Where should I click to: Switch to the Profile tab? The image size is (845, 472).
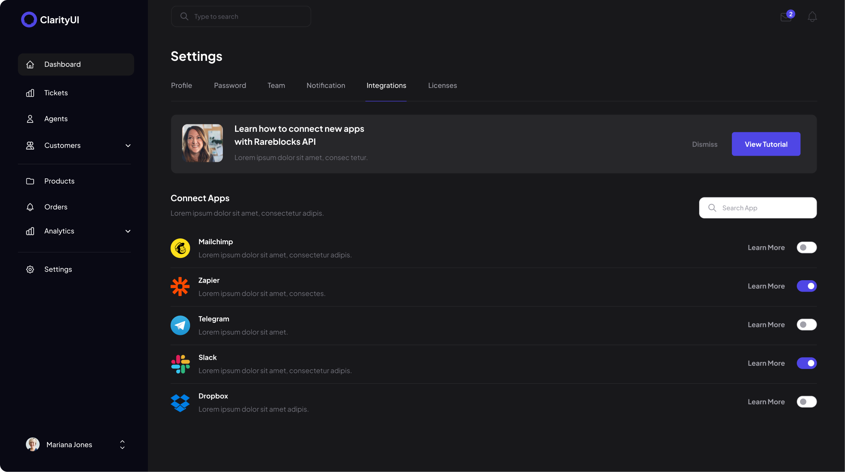(182, 86)
